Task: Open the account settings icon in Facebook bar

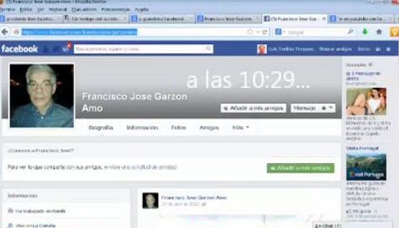Action: (388, 49)
